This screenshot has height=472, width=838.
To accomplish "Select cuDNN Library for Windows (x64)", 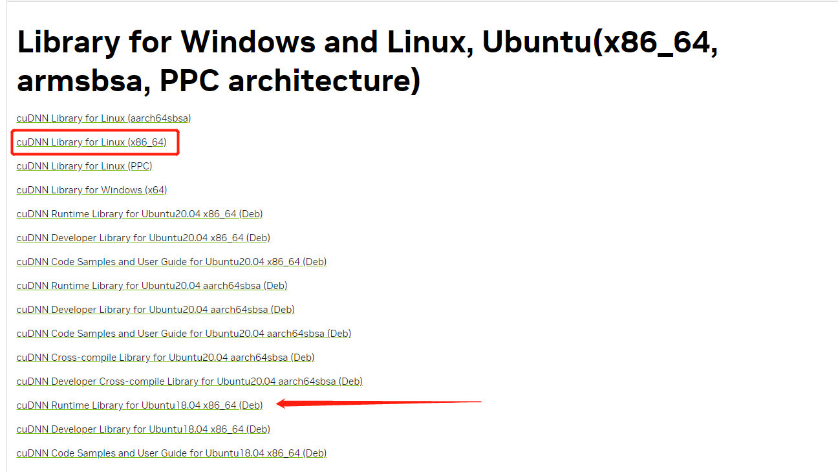I will (92, 190).
